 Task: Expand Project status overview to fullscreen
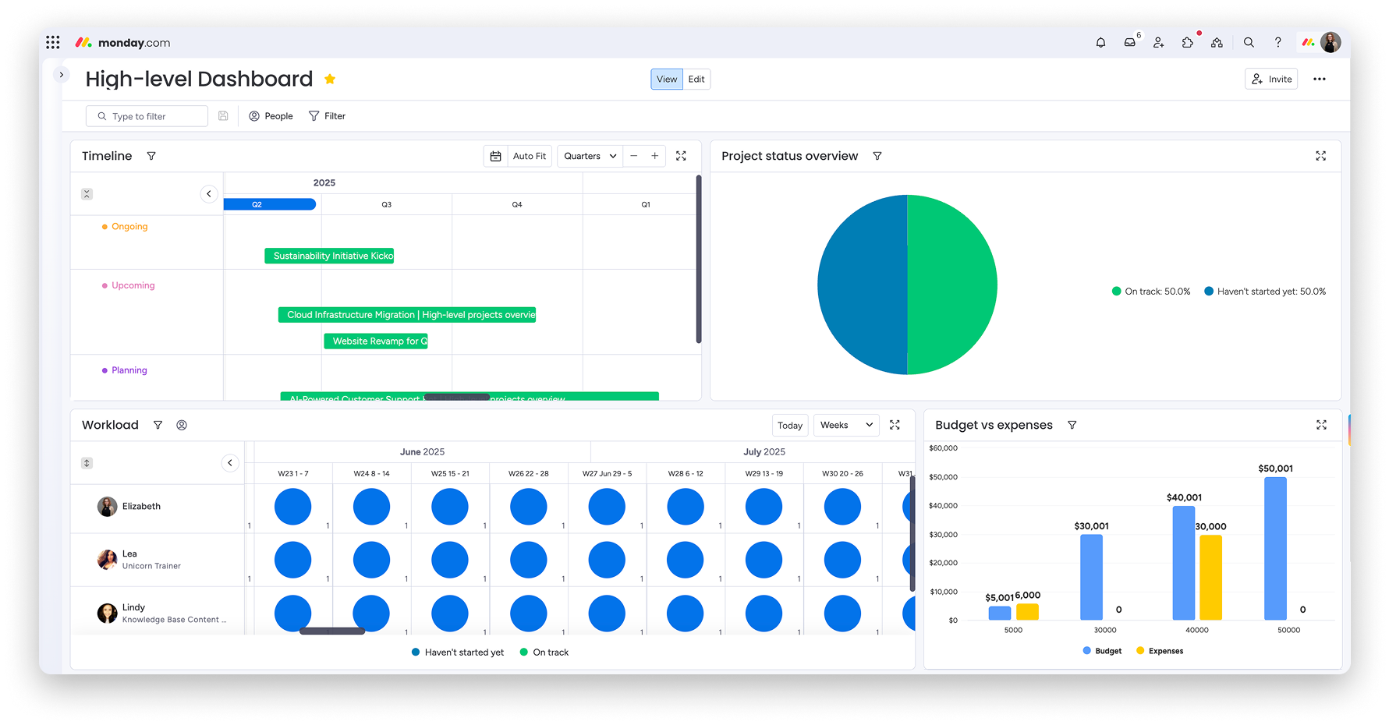(1321, 156)
